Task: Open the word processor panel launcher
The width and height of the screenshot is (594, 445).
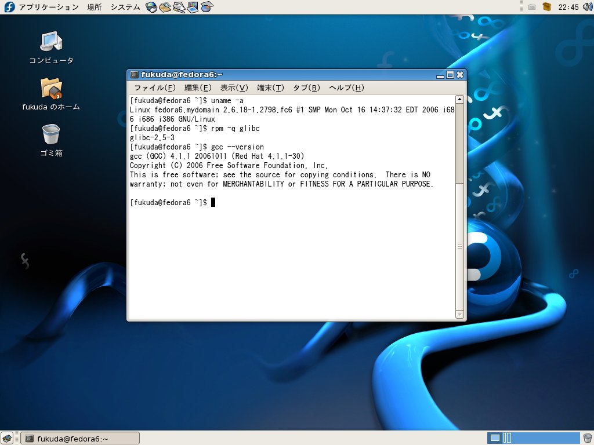Action: pyautogui.click(x=179, y=7)
